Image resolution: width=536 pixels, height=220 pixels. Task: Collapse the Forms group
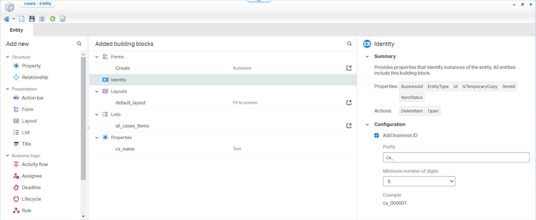(x=97, y=57)
